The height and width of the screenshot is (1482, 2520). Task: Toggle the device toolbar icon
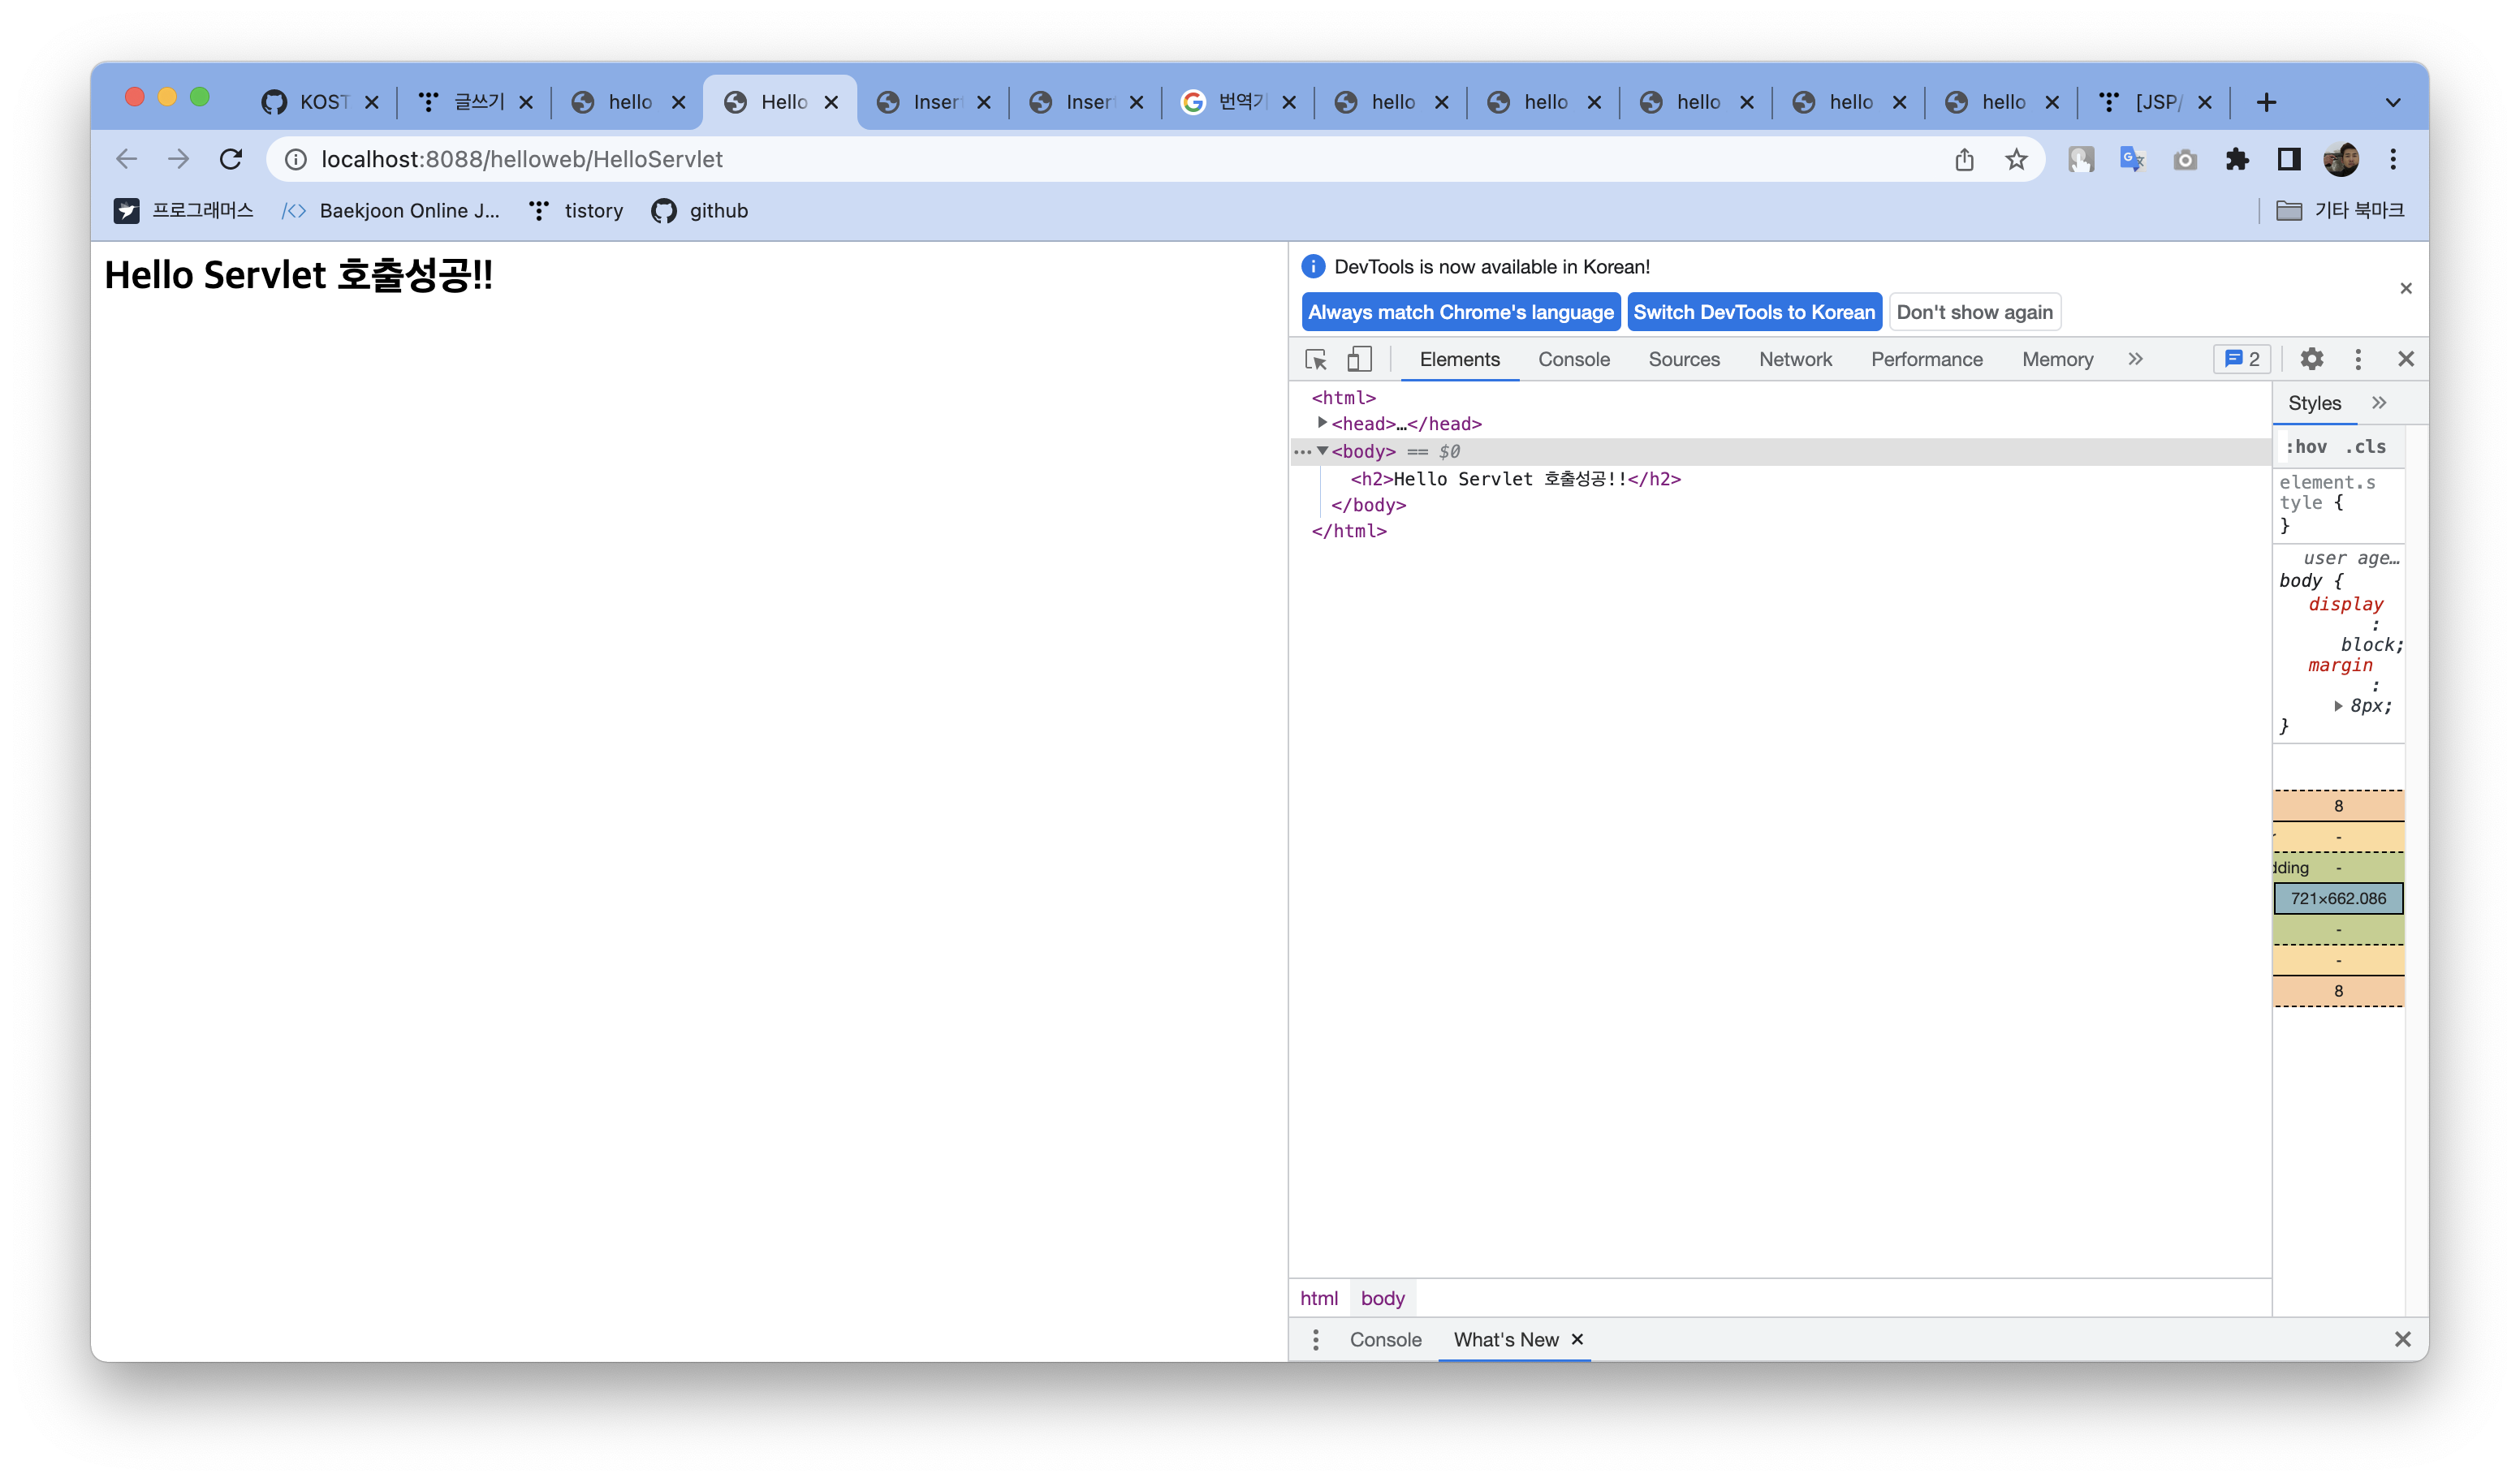pyautogui.click(x=1359, y=359)
